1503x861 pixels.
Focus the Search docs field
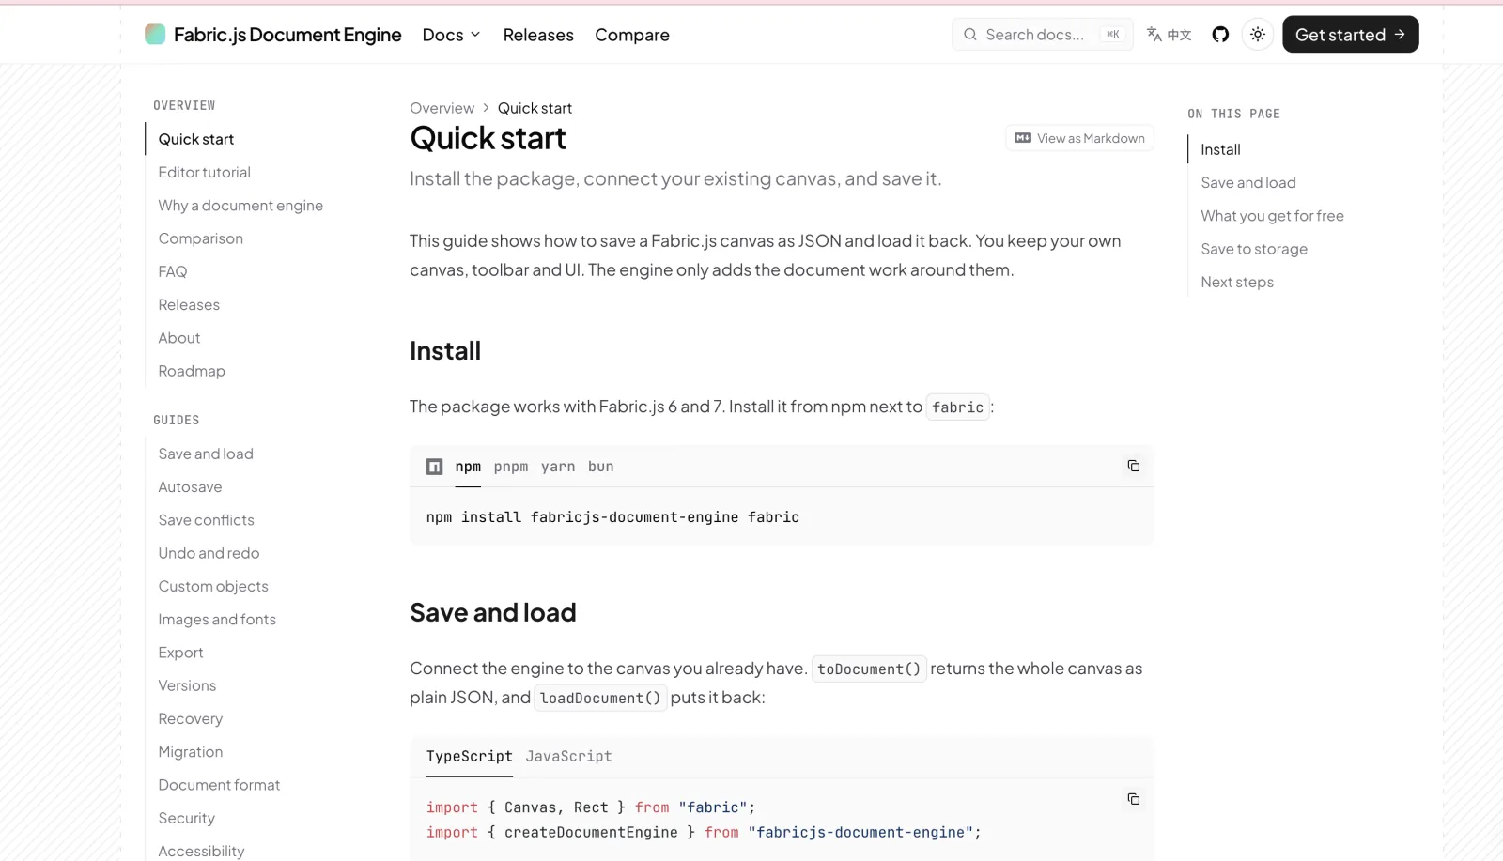1042,35
